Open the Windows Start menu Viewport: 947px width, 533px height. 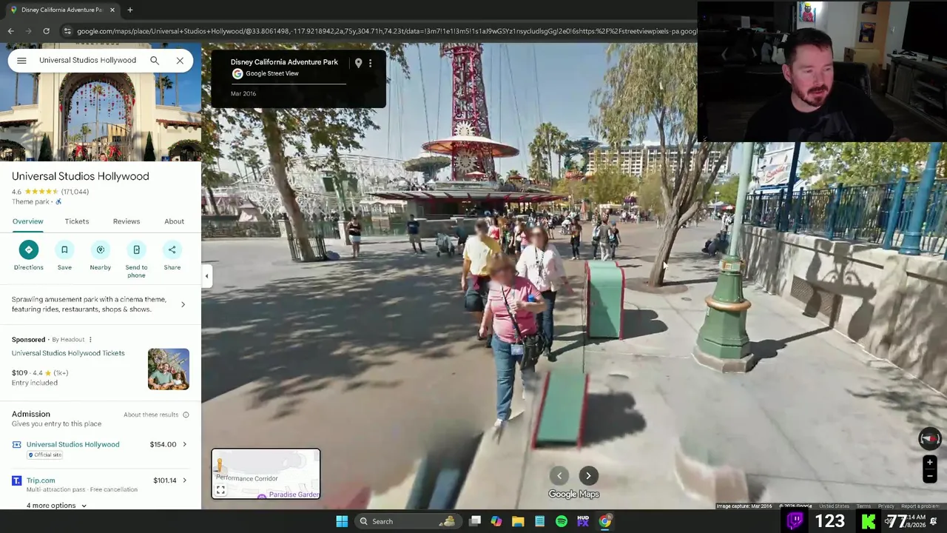[342, 521]
